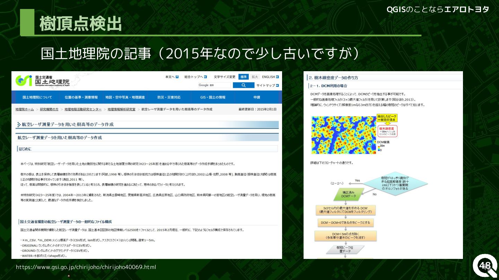Open the 地図・空中写真・地理調査 menu
This screenshot has height=280, width=499.
pyautogui.click(x=125, y=97)
